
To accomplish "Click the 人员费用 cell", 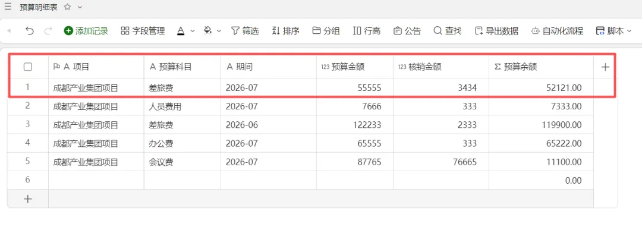I will pyautogui.click(x=182, y=106).
